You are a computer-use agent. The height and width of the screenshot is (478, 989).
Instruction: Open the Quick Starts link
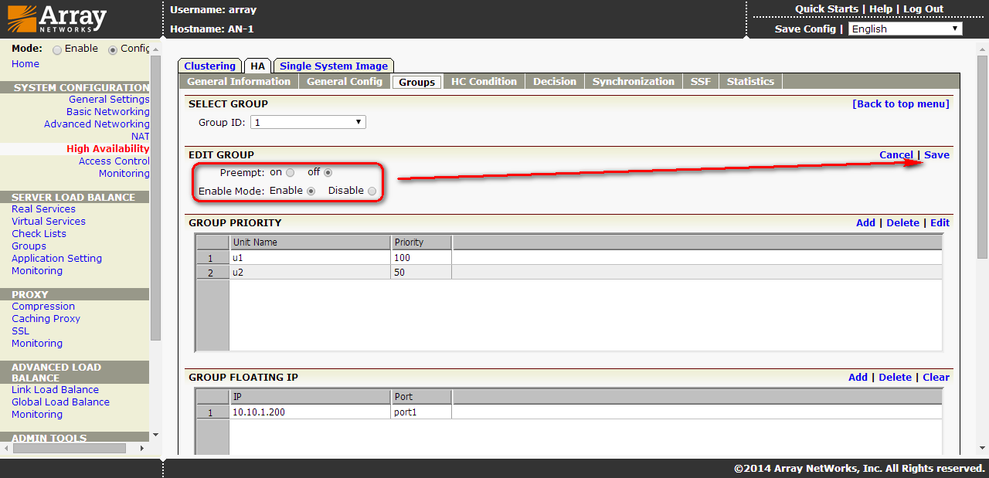point(827,9)
